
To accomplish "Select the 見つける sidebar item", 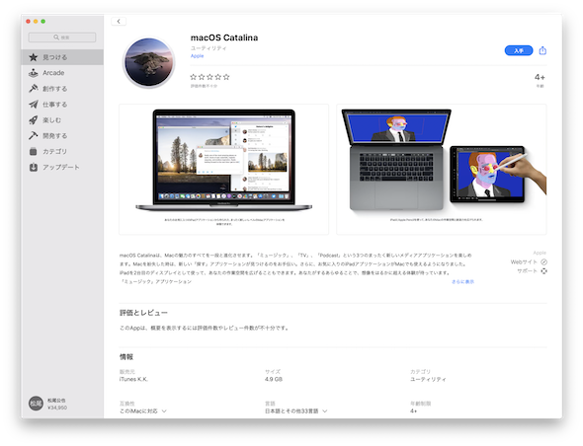I will [62, 57].
